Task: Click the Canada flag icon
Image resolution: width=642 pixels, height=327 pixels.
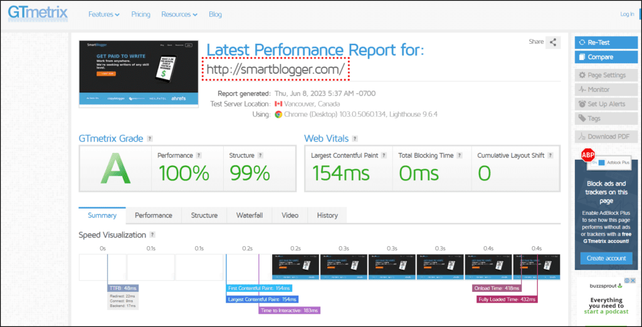Action: pyautogui.click(x=278, y=104)
